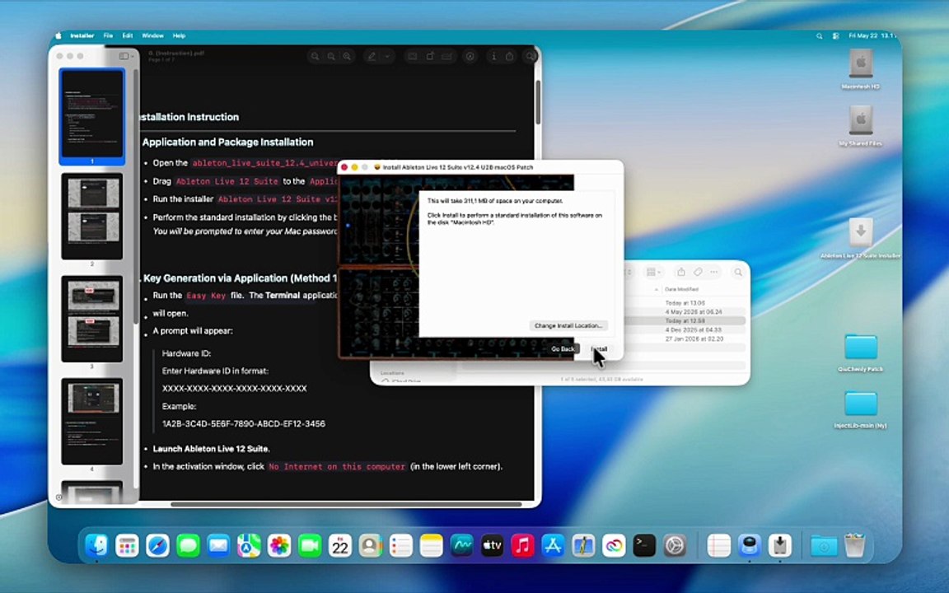Click the PDF vertical scrollbar
The image size is (949, 593).
coord(537,101)
